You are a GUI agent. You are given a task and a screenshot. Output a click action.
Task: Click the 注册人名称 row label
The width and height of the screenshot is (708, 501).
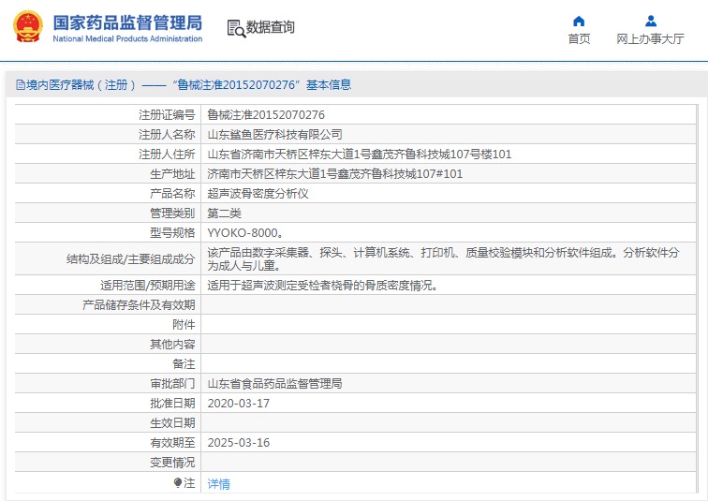[x=167, y=135]
